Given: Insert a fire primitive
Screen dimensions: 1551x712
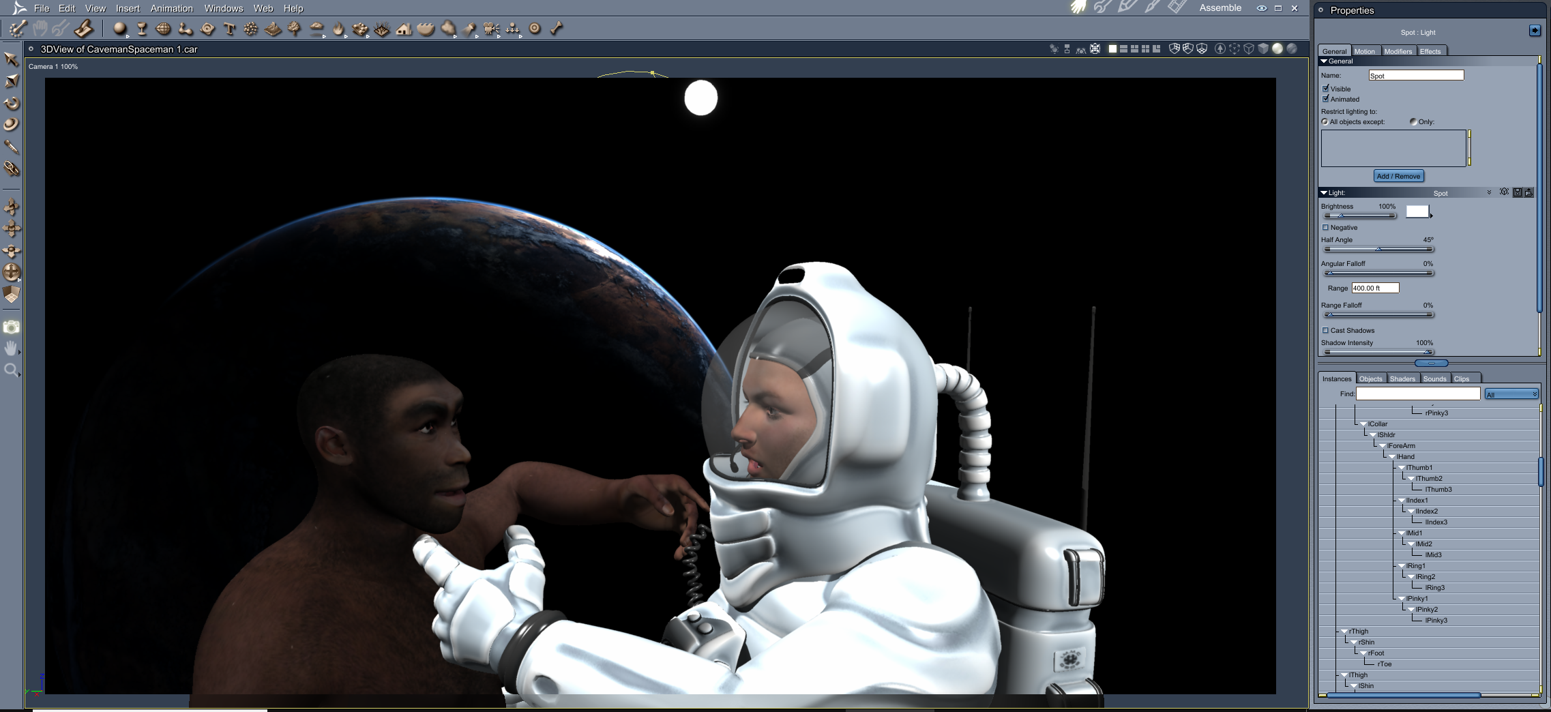Looking at the screenshot, I should [338, 29].
